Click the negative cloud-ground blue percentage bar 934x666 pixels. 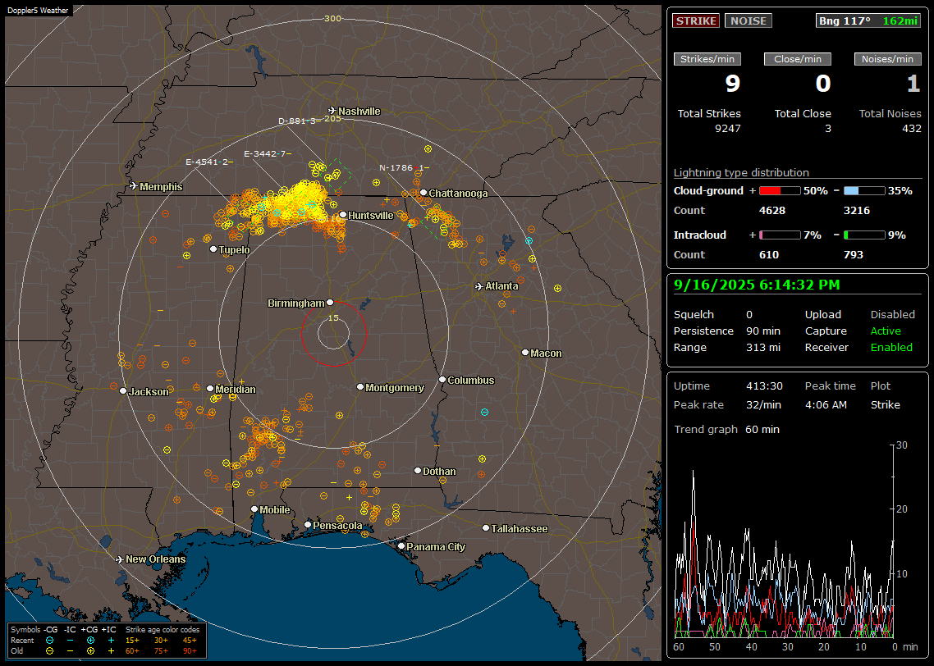(x=864, y=191)
